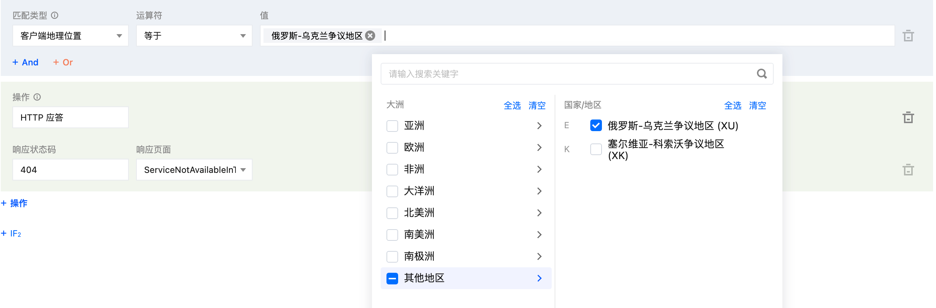Click the search magnifier icon in dropdown

click(761, 74)
